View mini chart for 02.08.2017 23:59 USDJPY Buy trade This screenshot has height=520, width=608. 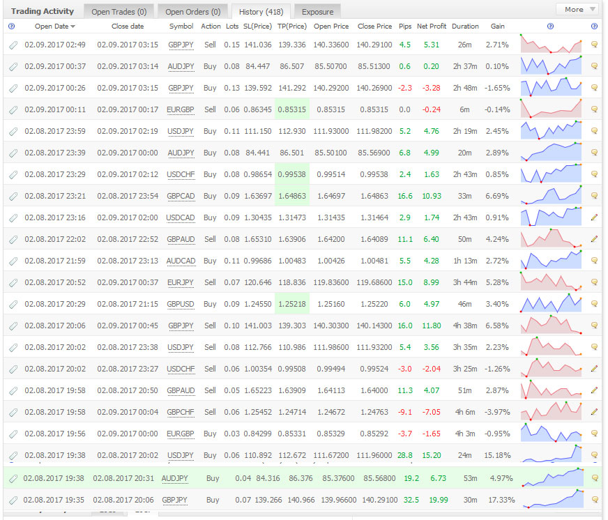(551, 130)
